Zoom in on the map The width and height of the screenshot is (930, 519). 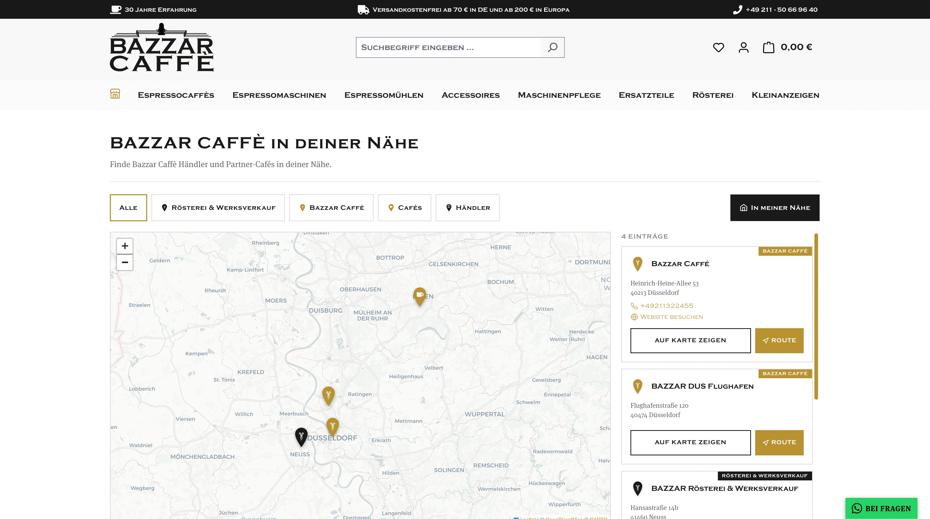[125, 246]
